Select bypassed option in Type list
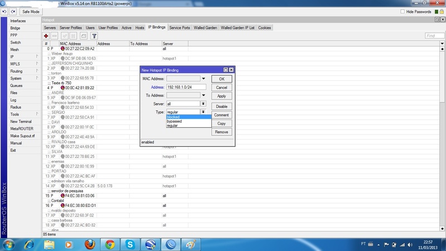 coord(188,121)
